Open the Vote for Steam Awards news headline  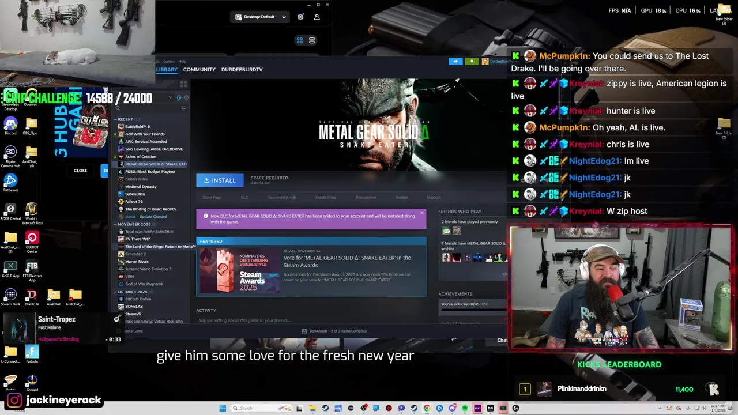(x=347, y=262)
